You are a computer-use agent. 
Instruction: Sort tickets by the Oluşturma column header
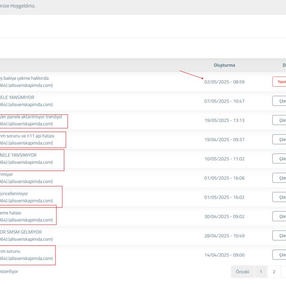[x=224, y=65]
